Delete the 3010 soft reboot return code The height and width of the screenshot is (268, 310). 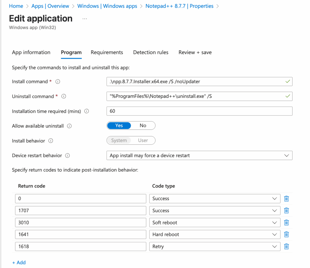point(286,222)
